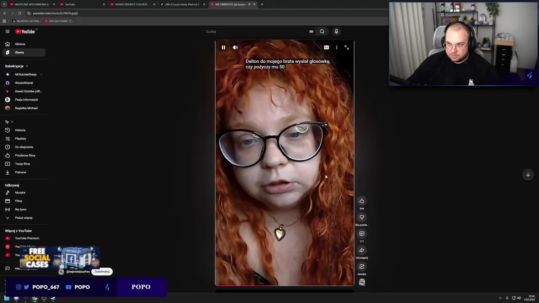The width and height of the screenshot is (539, 303).
Task: Open the sound thumbnail below Remiks
Action: coord(362,282)
